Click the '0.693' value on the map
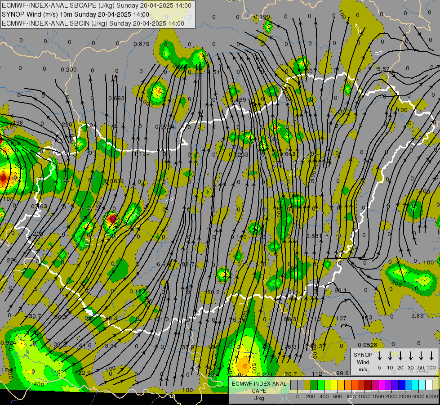Screen dimensions: 440x405 pos(116,99)
